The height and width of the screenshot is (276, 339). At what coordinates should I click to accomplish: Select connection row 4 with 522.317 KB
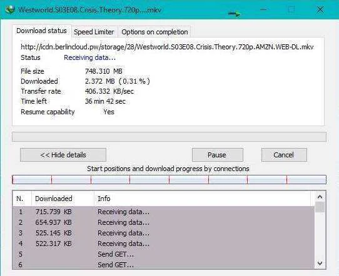point(164,244)
